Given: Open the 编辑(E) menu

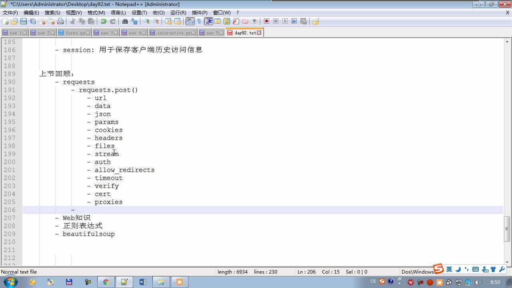Looking at the screenshot, I should (31, 13).
